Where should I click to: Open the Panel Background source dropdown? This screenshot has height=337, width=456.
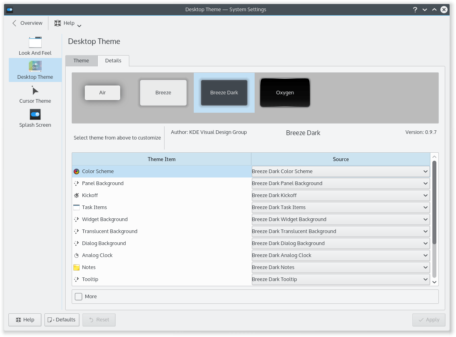[341, 183]
